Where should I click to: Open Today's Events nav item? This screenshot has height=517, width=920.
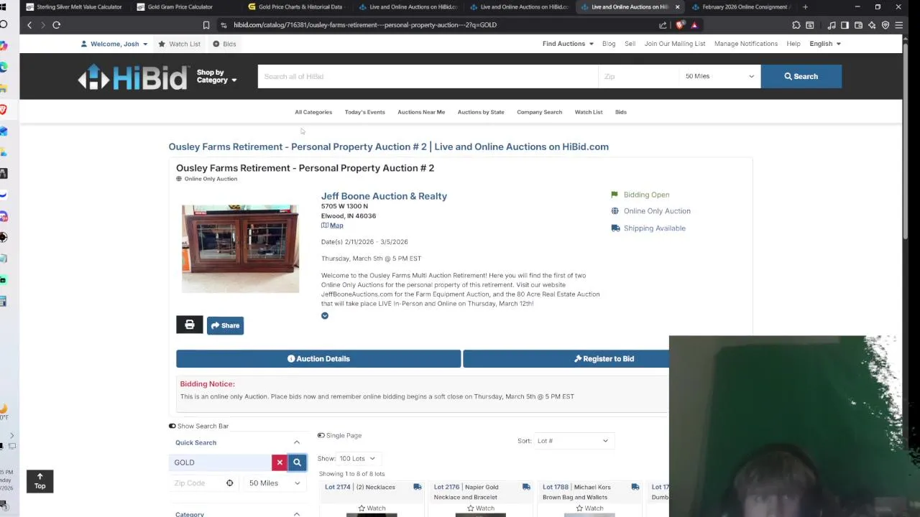pos(364,112)
